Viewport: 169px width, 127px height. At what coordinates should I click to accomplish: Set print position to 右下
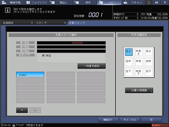(149, 72)
